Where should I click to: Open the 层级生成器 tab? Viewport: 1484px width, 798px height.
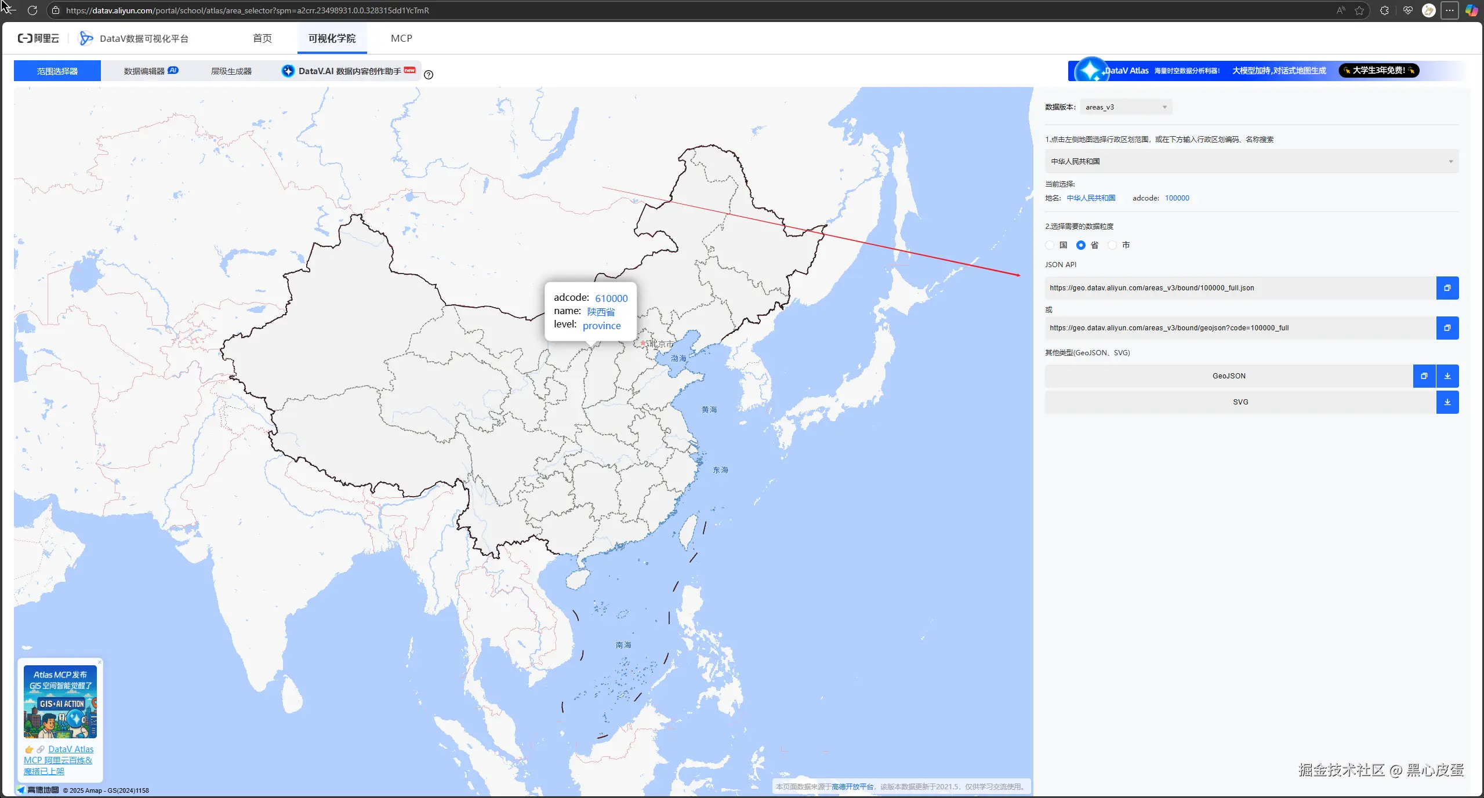(x=231, y=71)
